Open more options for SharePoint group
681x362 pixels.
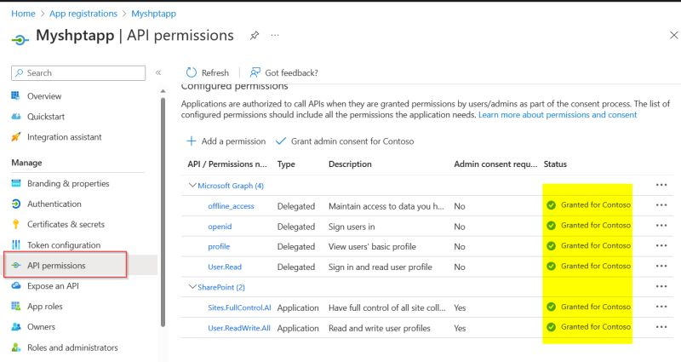pos(661,286)
